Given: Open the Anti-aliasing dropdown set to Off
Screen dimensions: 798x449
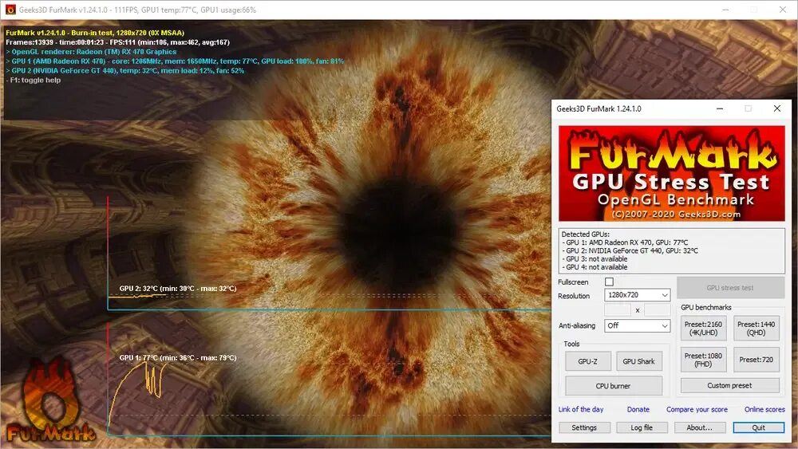Looking at the screenshot, I should coord(637,325).
